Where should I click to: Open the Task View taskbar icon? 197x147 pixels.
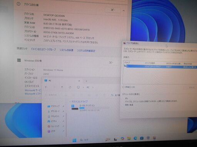point(115,139)
